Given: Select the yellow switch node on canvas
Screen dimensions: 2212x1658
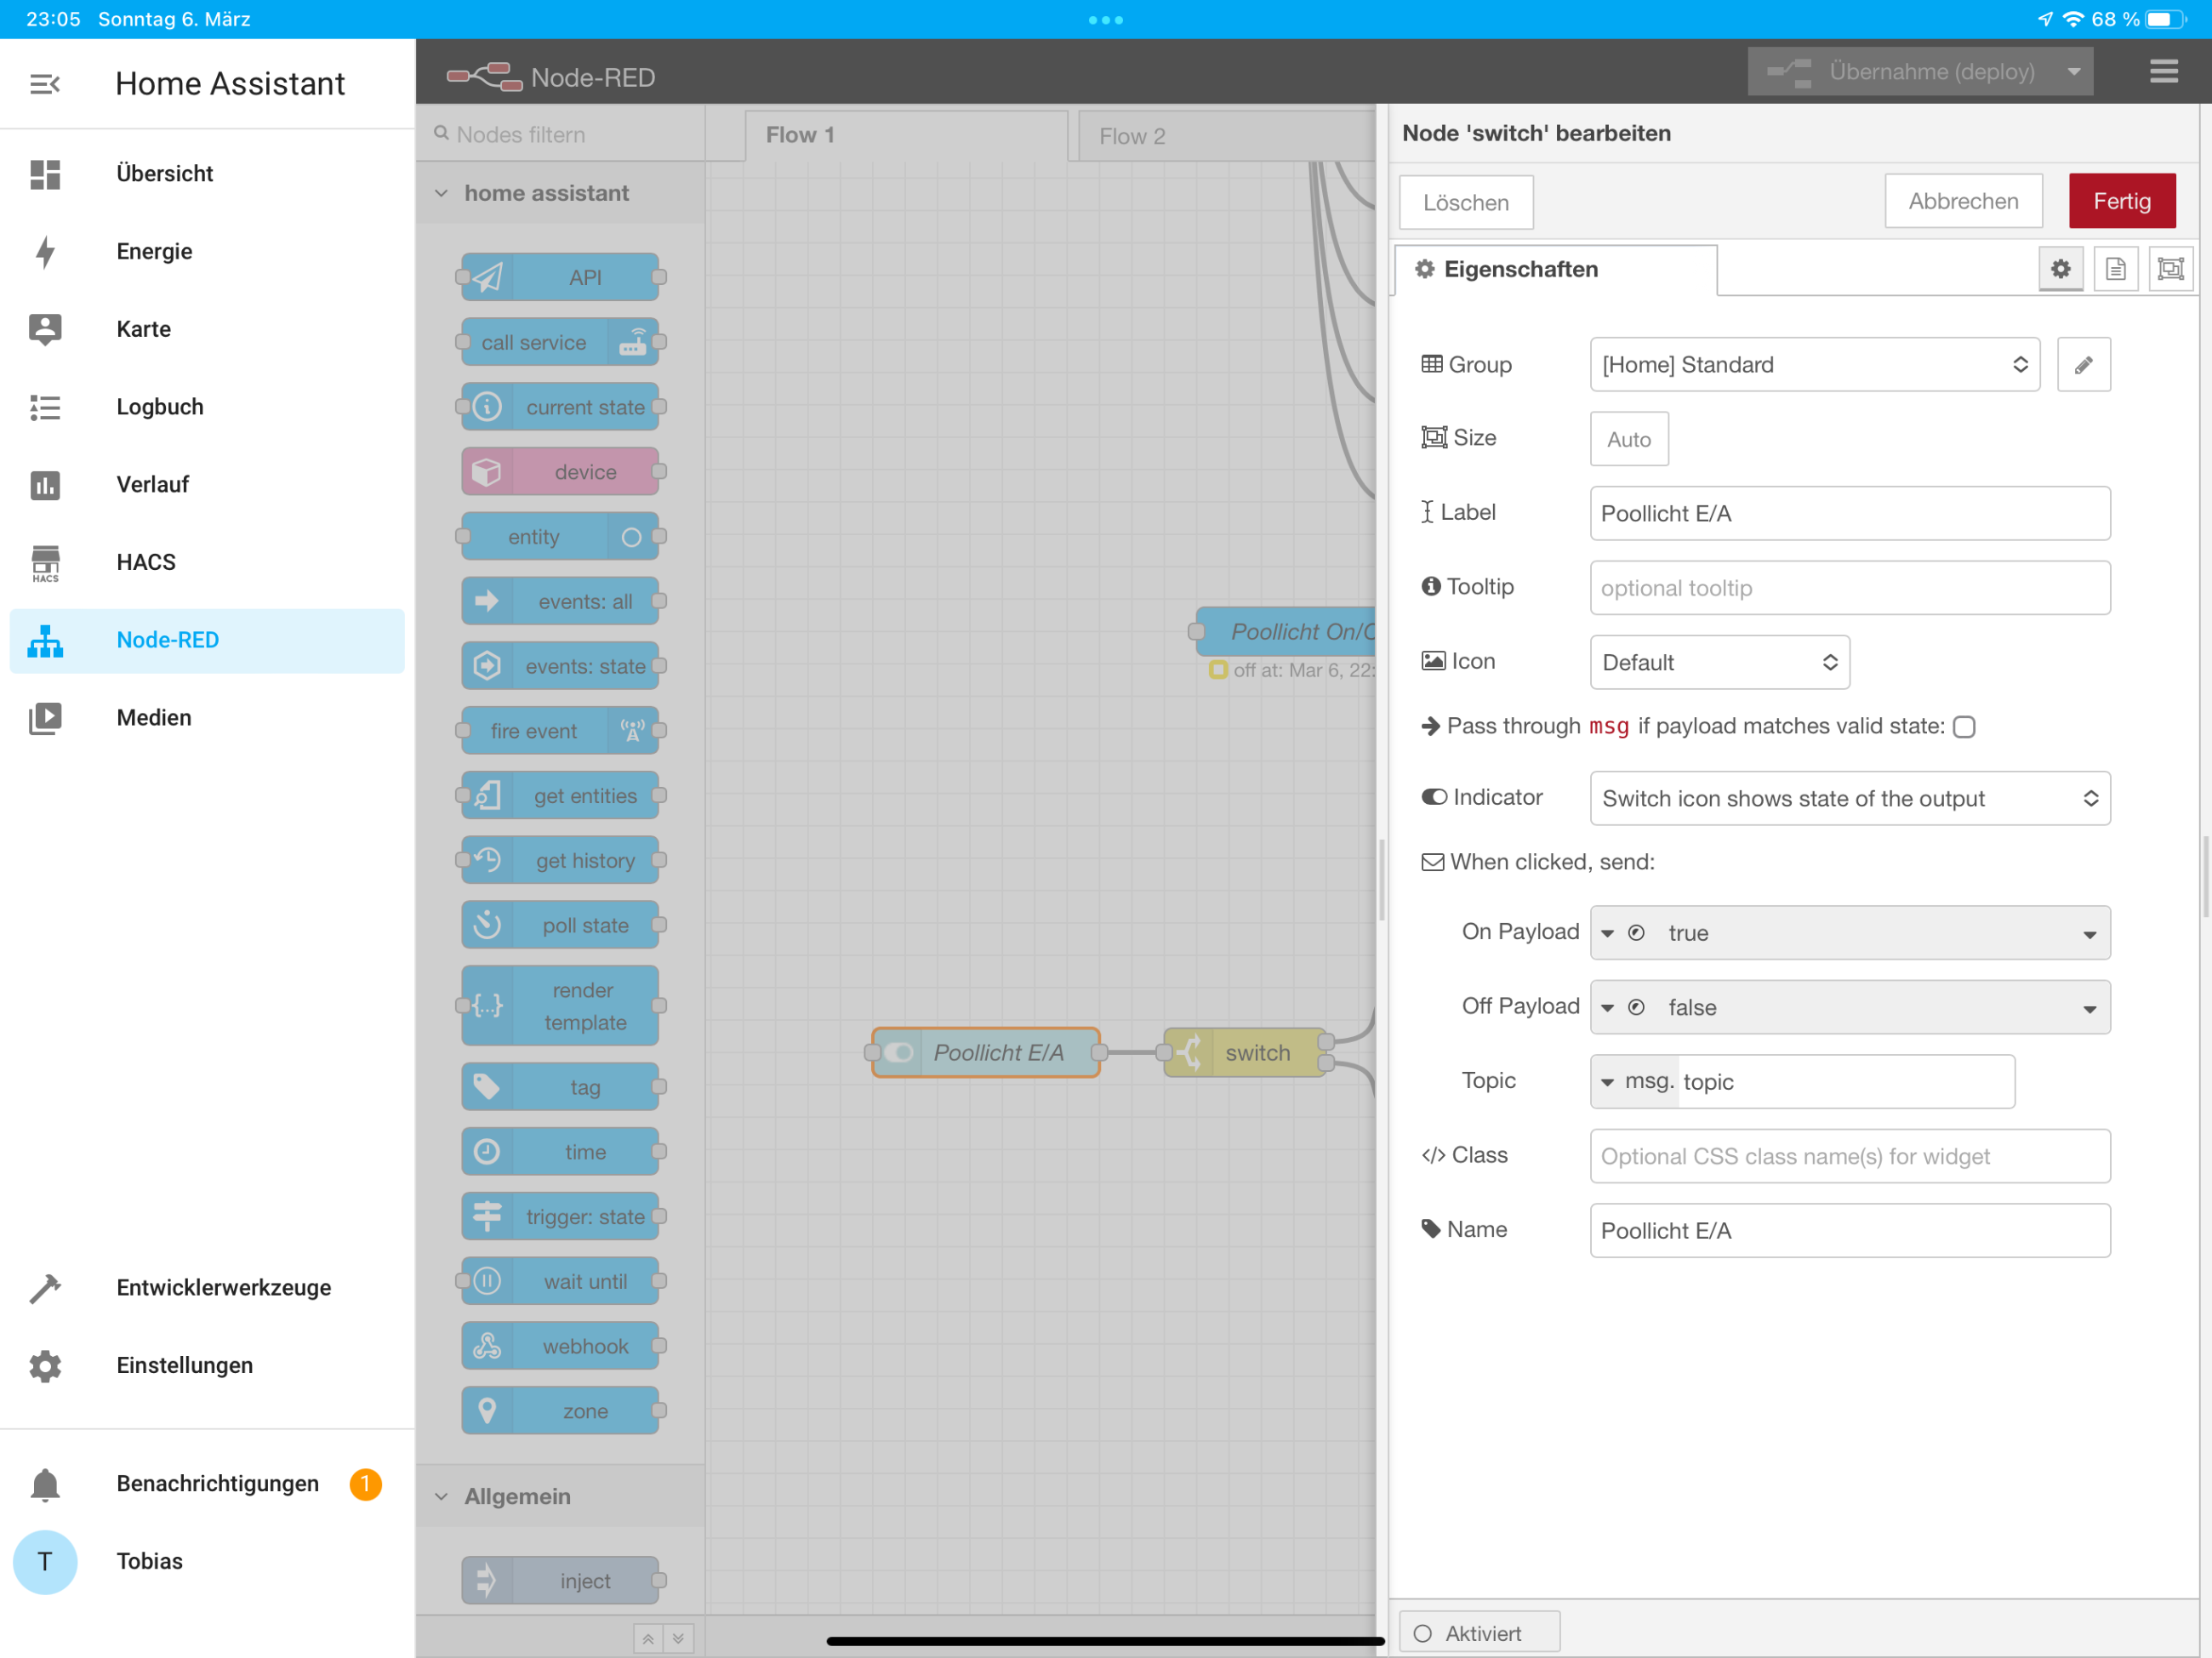Looking at the screenshot, I should coord(1245,1053).
